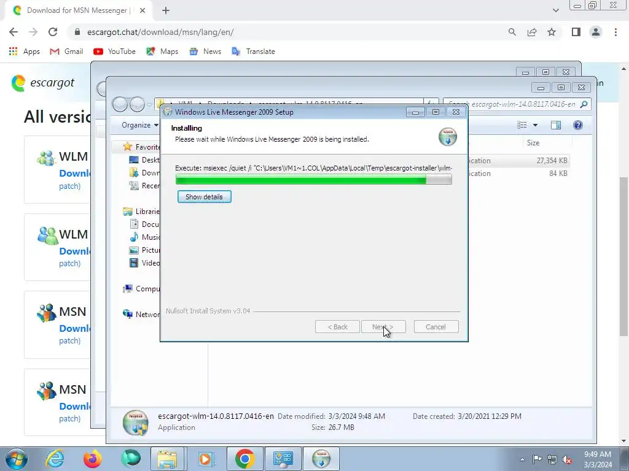This screenshot has width=629, height=471.
Task: Click the zoom magnifier icon in the address bar
Action: pyautogui.click(x=512, y=32)
